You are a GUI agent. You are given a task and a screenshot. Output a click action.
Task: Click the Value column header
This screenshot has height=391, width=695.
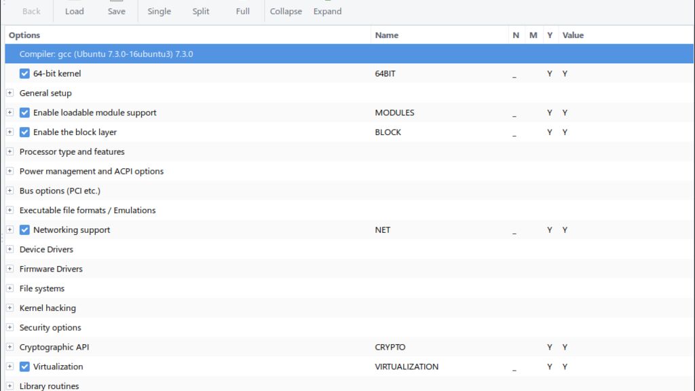[626, 35]
